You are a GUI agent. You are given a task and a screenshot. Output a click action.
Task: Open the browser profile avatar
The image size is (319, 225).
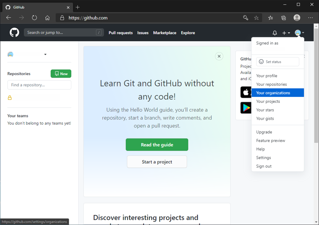point(297,18)
